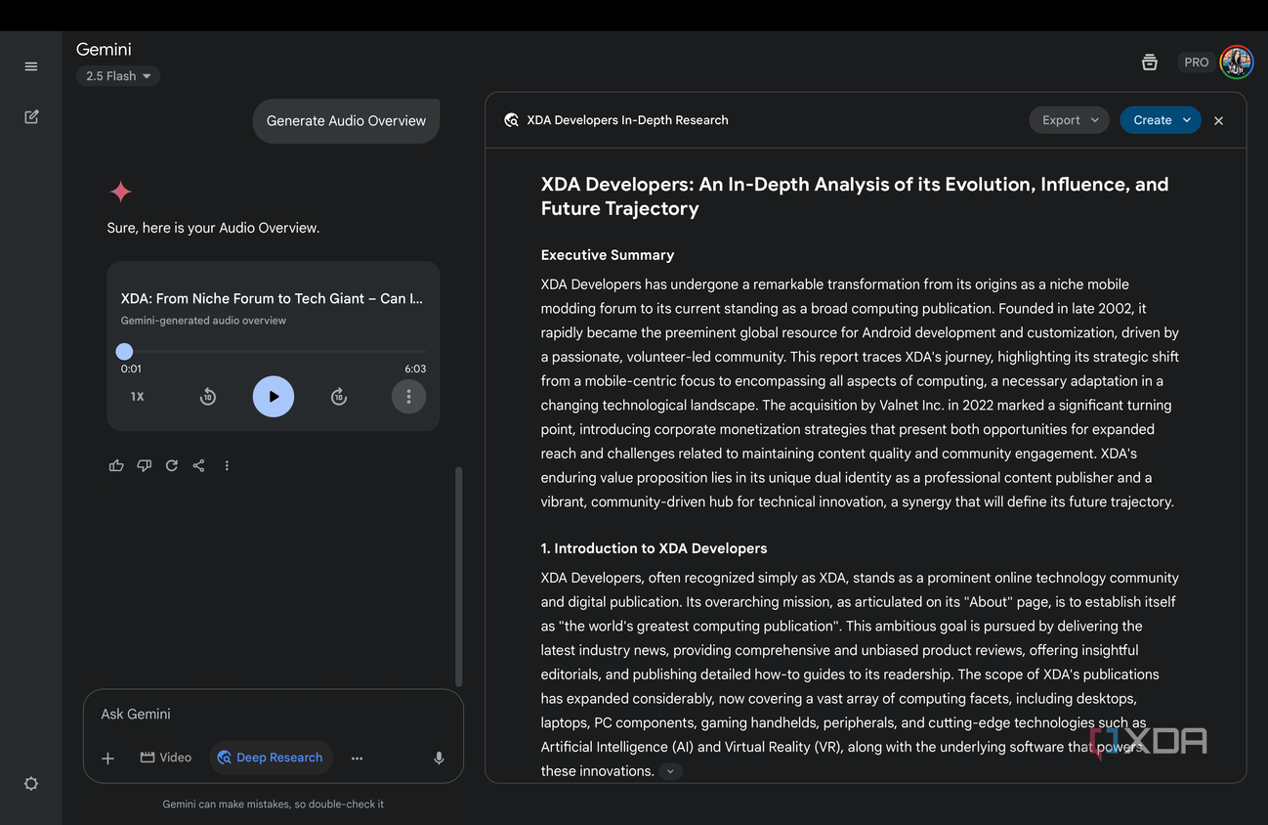Open more options below the response
1268x825 pixels.
(x=227, y=465)
